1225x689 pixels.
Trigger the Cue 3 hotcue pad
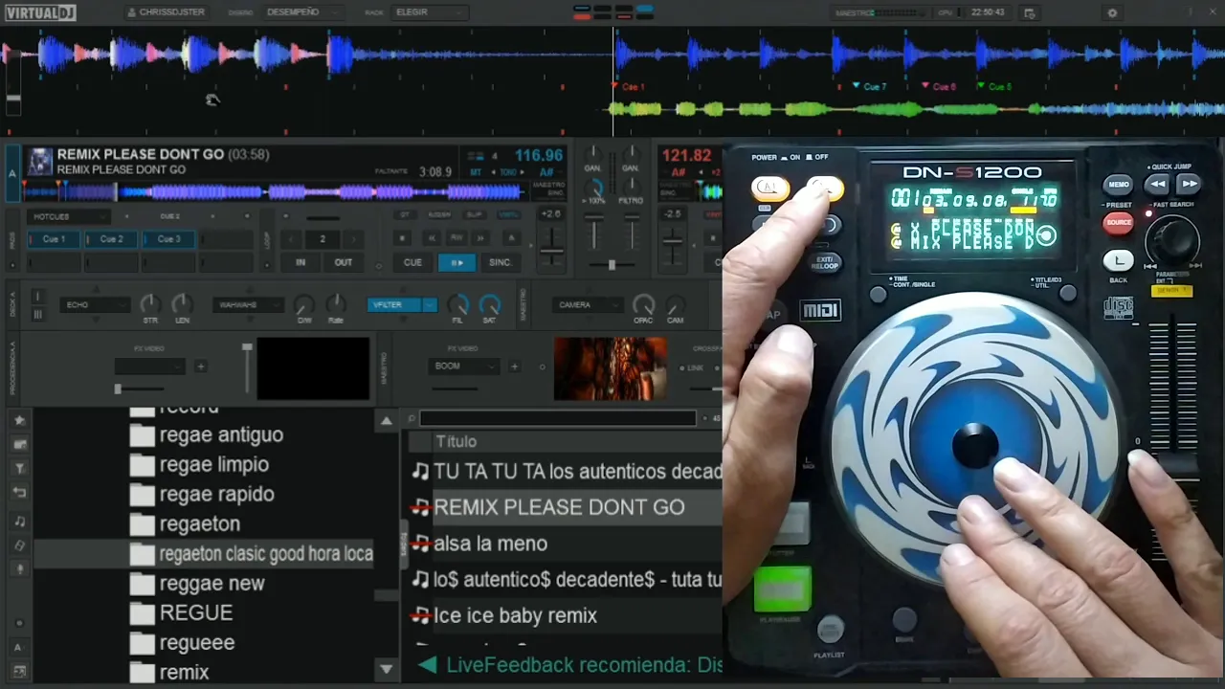click(x=169, y=239)
